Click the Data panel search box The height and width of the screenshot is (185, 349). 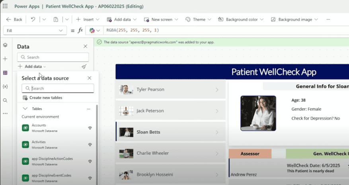point(53,57)
